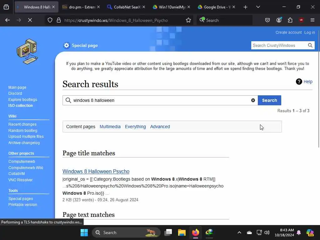Image resolution: width=320 pixels, height=240 pixels.
Task: Go back to previous page
Action: pos(7,20)
